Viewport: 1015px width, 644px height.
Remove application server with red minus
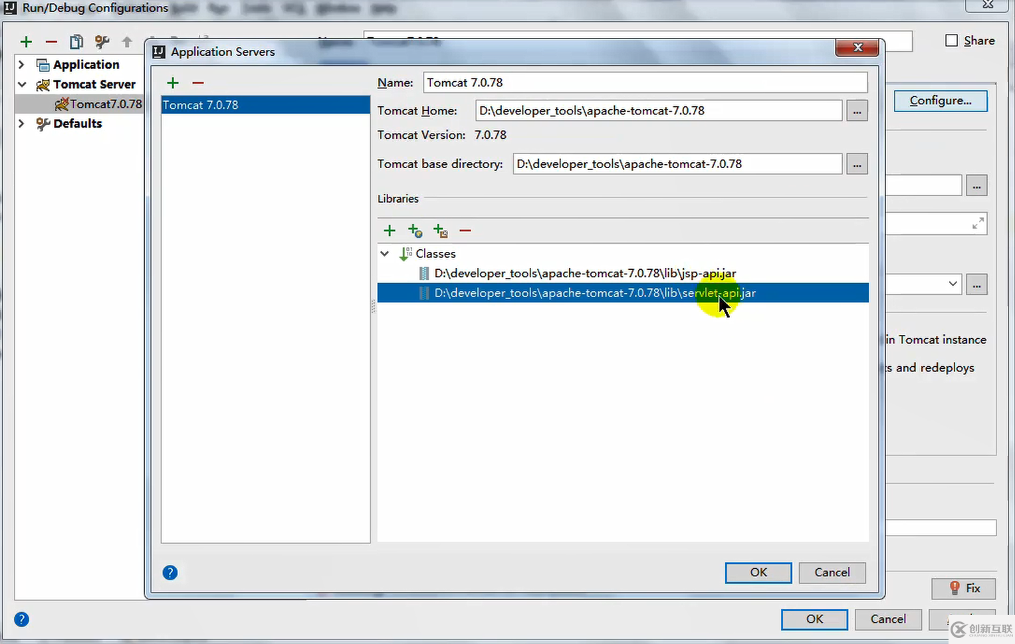click(x=198, y=82)
